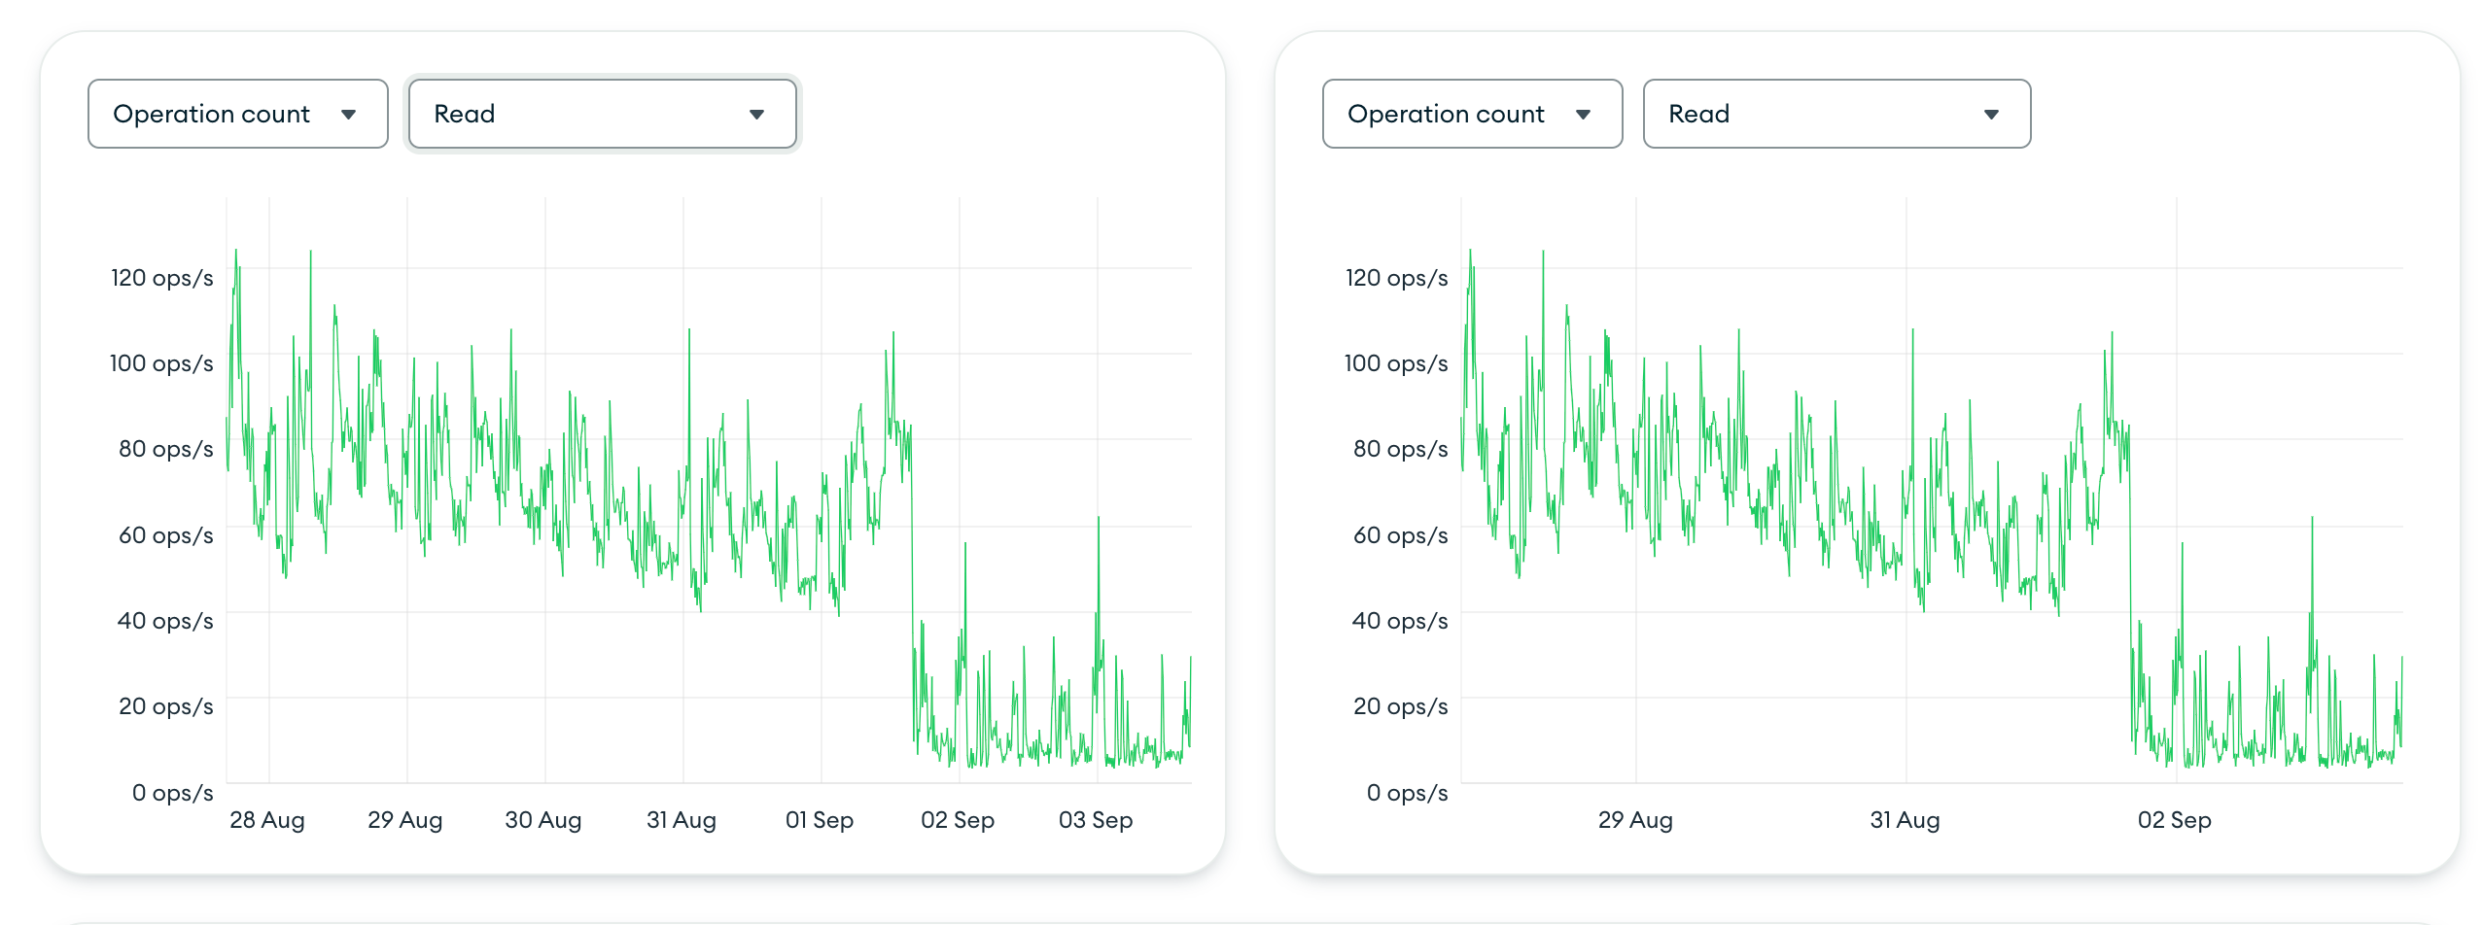Viewport: 2483px width, 925px height.
Task: Click the 40 ops/s label on the right chart
Action: coord(1400,621)
